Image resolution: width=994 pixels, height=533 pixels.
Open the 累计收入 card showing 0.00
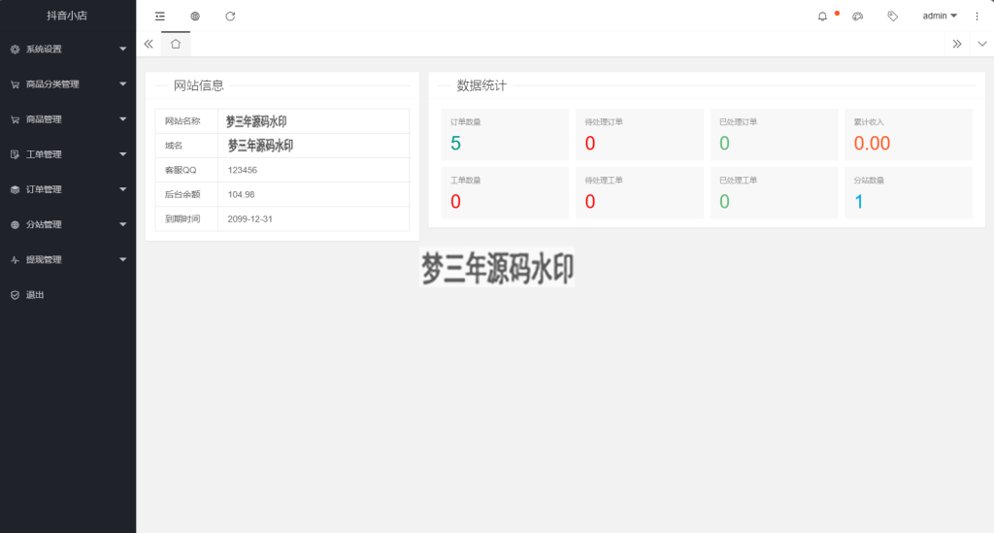(909, 134)
